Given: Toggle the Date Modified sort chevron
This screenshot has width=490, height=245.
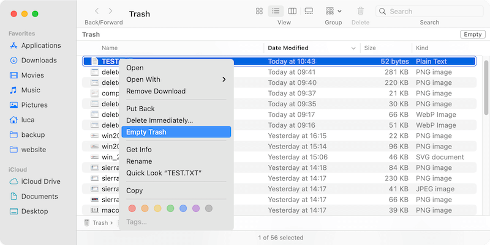Looking at the screenshot, I should (x=353, y=48).
